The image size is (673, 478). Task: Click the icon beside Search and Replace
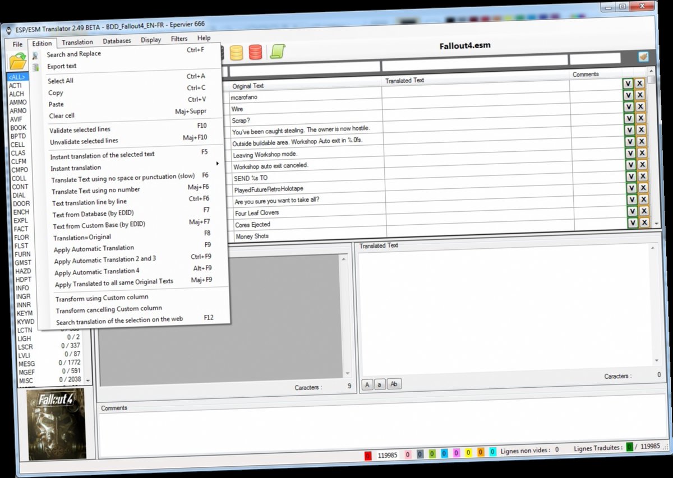[x=35, y=55]
